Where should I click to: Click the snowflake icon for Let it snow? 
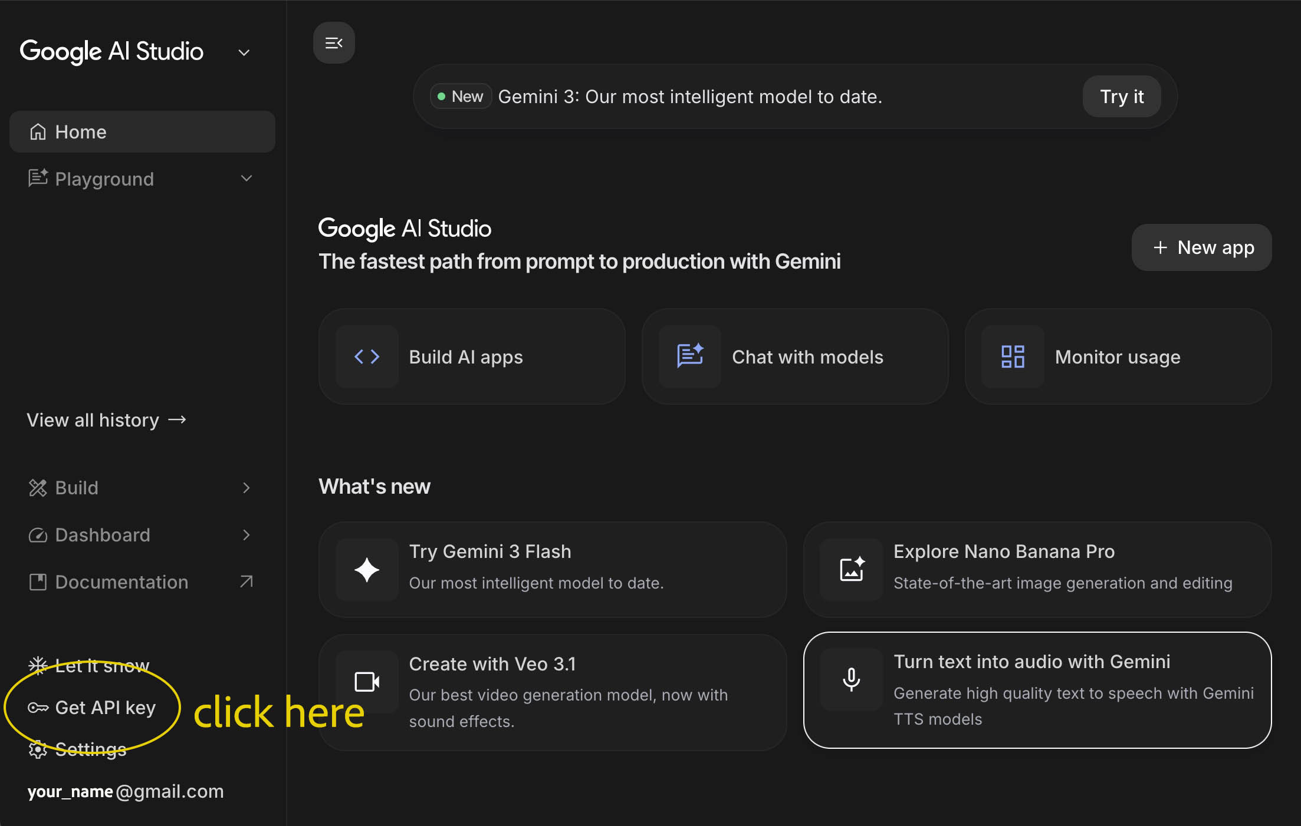38,665
